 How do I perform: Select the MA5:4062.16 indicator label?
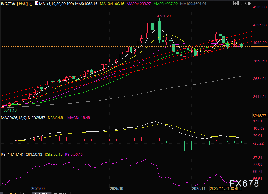[x=86, y=4]
